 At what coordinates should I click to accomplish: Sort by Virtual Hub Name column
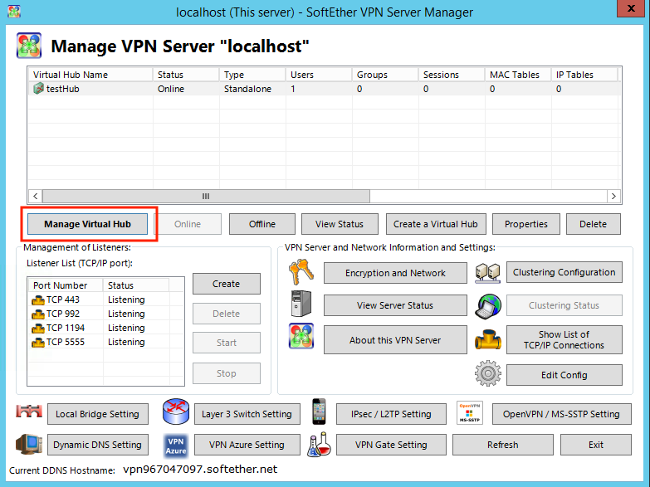pyautogui.click(x=90, y=75)
